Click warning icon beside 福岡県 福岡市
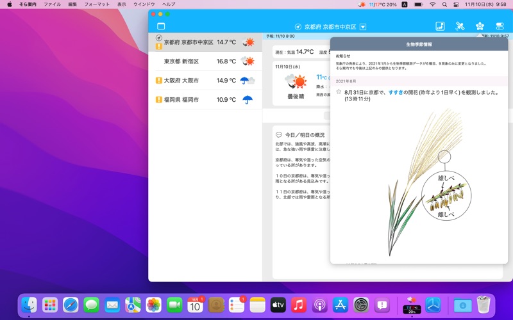The image size is (513, 320). pyautogui.click(x=158, y=100)
